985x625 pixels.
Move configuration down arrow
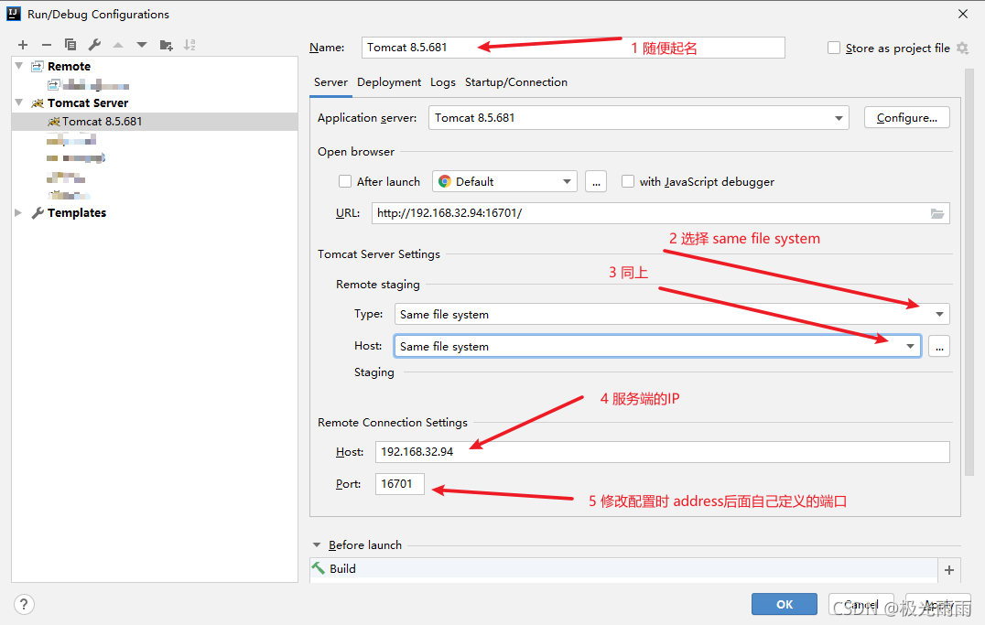142,45
